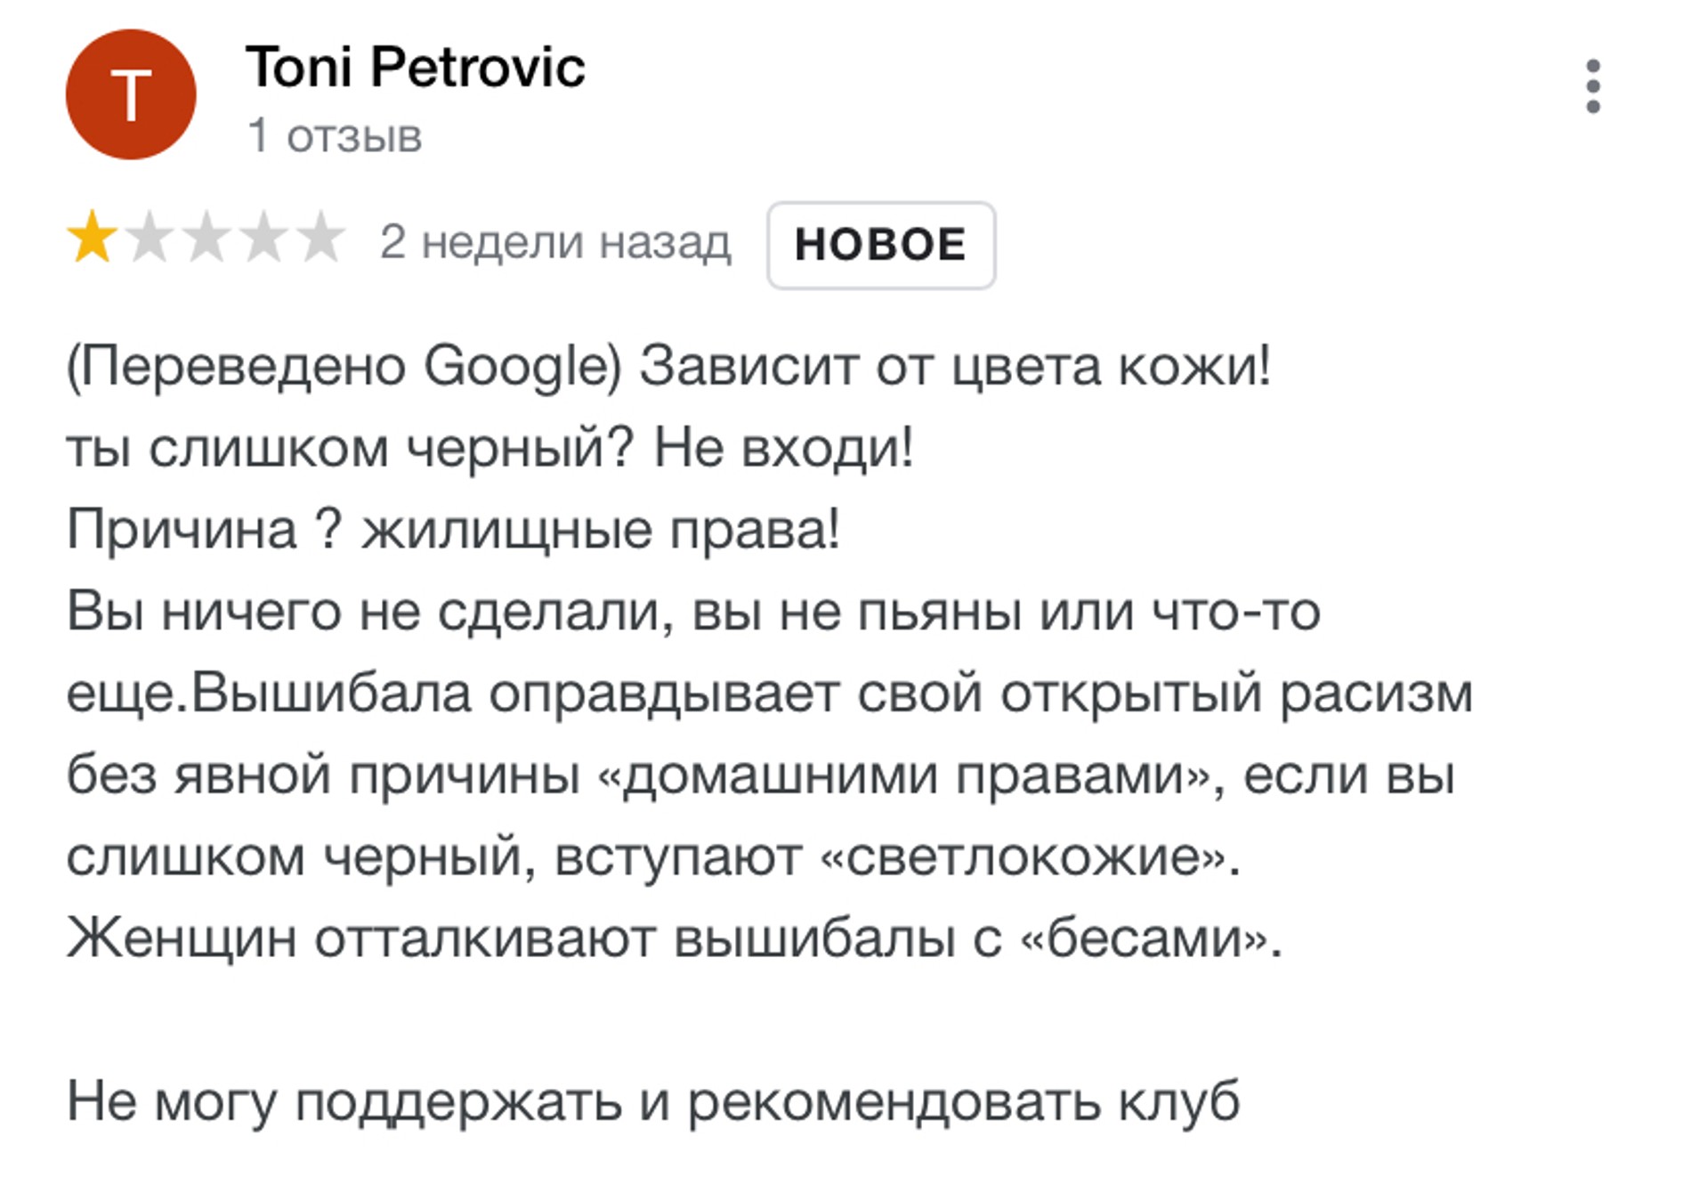Image resolution: width=1691 pixels, height=1193 pixels.
Task: Open Toni Petrovic's profile name link
Action: pyautogui.click(x=415, y=67)
